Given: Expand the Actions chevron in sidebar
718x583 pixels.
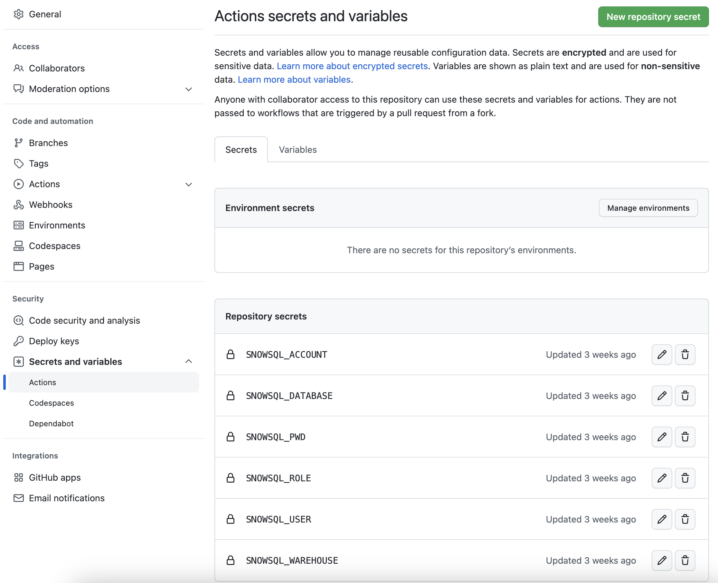Looking at the screenshot, I should pos(189,184).
